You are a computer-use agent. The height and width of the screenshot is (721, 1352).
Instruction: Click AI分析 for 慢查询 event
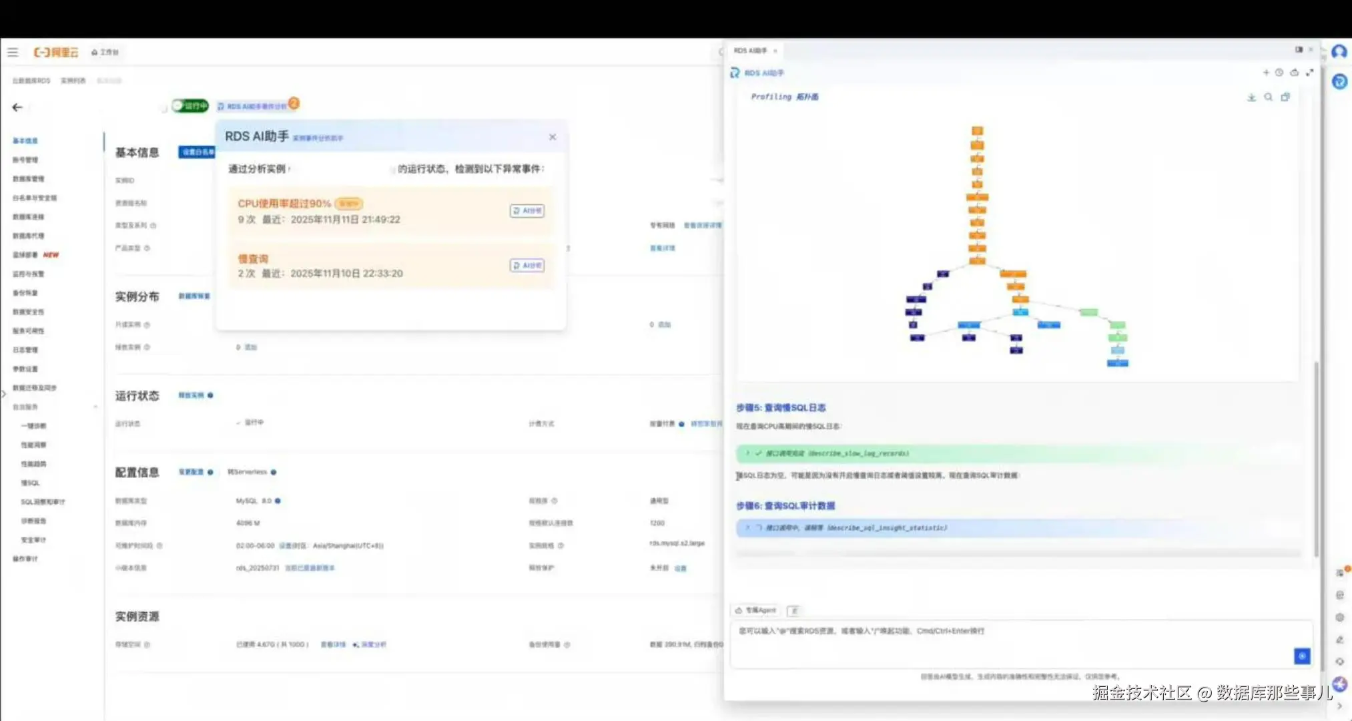(x=527, y=266)
